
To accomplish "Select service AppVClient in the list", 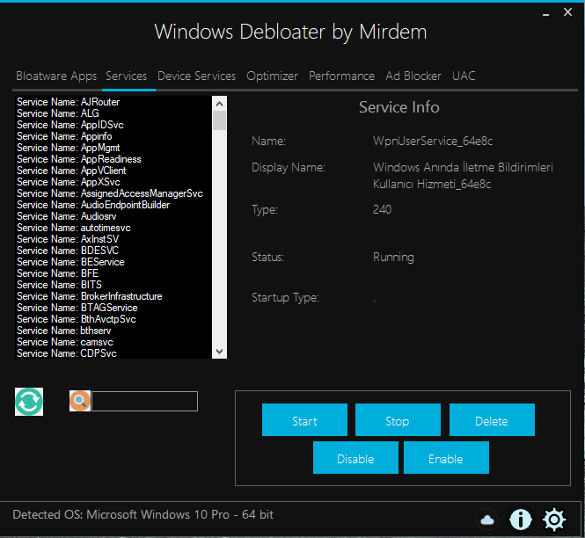I will [x=113, y=171].
